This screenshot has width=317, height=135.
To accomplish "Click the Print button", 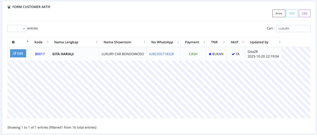I will [x=279, y=14].
